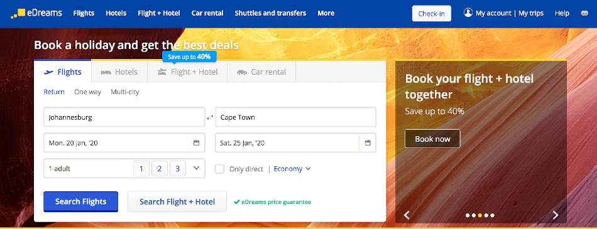597x229 pixels.
Task: Expand the Economy class dropdown
Action: pos(292,169)
